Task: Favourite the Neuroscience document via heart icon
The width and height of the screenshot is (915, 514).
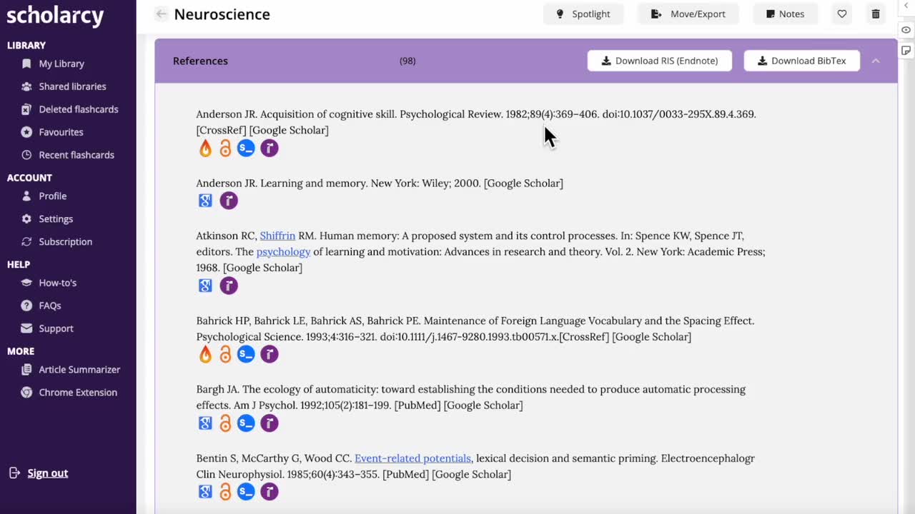Action: pos(841,14)
